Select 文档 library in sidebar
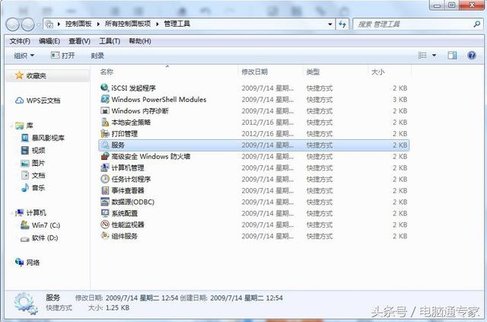The image size is (487, 322). [33, 175]
